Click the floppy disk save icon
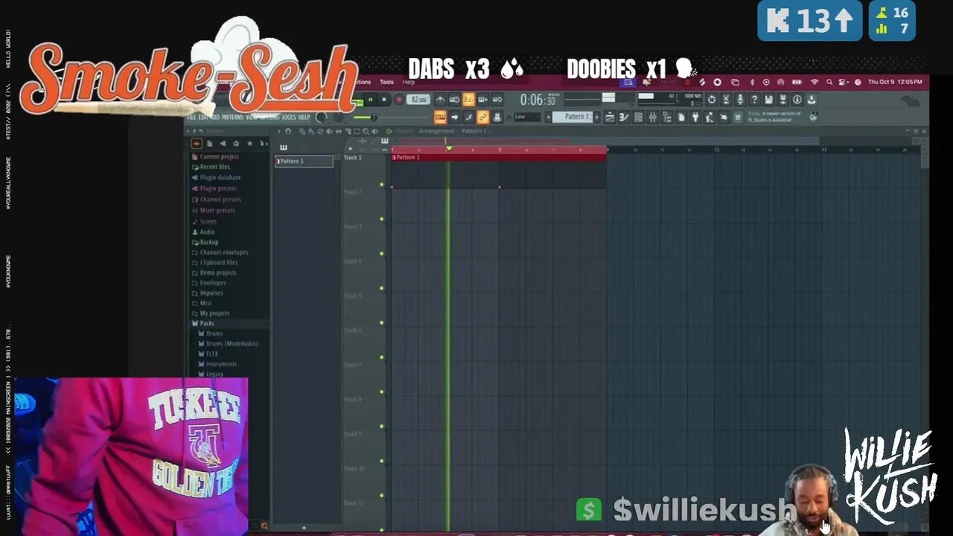 click(x=768, y=99)
